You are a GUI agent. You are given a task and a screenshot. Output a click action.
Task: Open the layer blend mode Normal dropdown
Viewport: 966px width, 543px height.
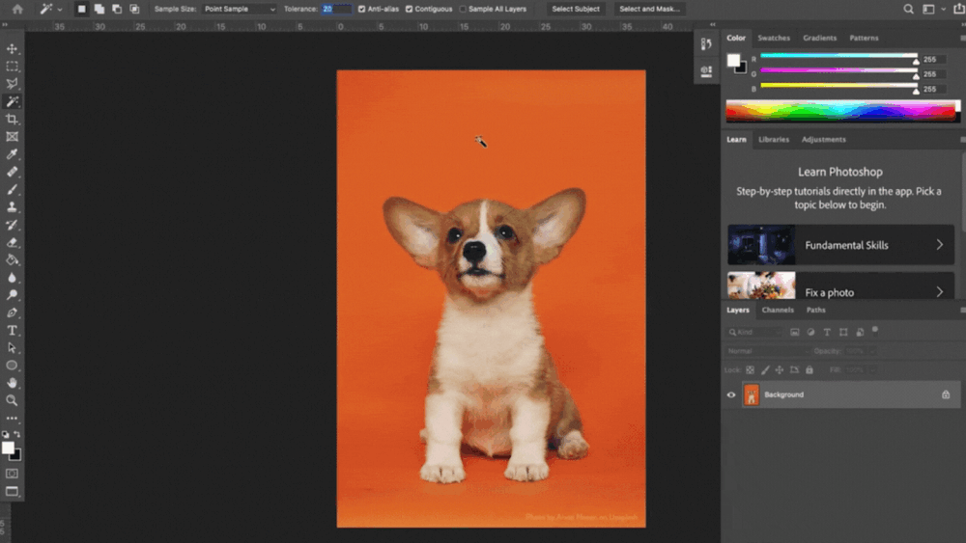click(767, 351)
